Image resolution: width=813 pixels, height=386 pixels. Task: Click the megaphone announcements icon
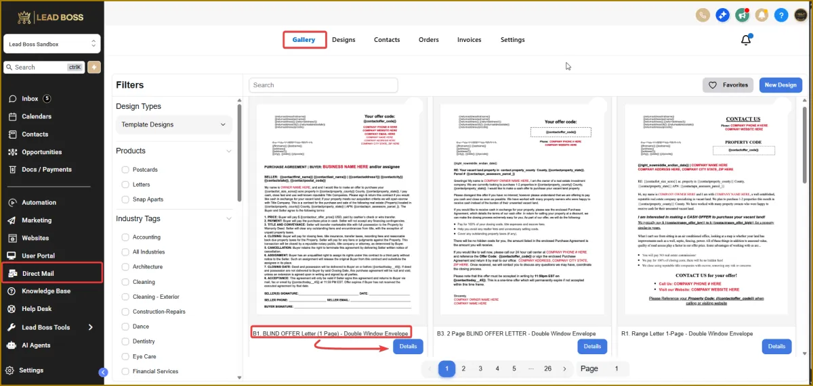click(742, 15)
